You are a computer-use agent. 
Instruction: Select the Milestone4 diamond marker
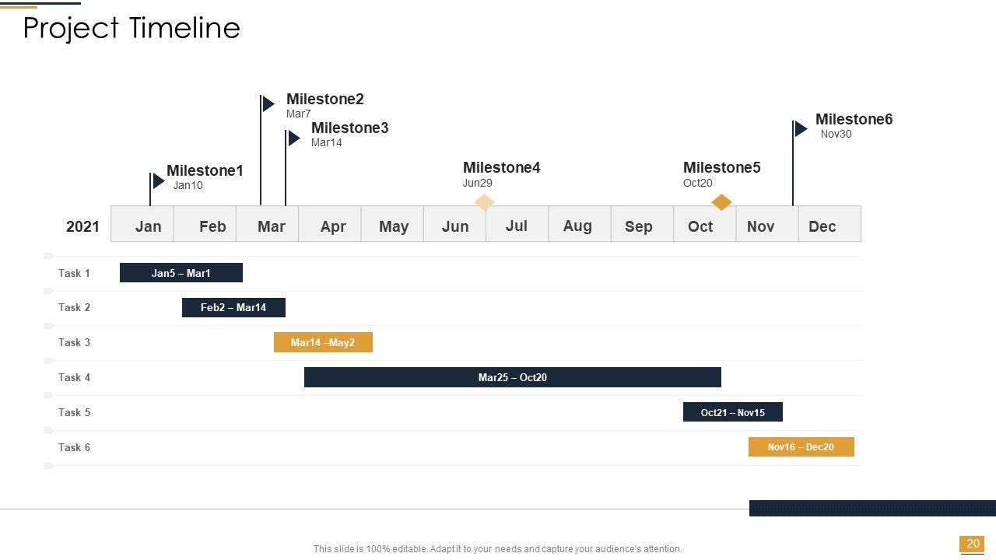coord(484,202)
